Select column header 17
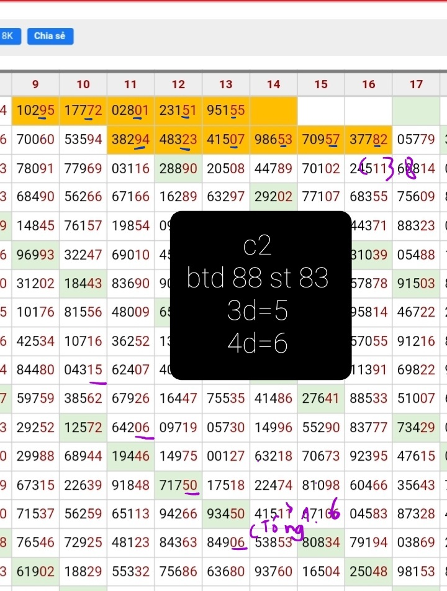This screenshot has width=447, height=591. 416,84
